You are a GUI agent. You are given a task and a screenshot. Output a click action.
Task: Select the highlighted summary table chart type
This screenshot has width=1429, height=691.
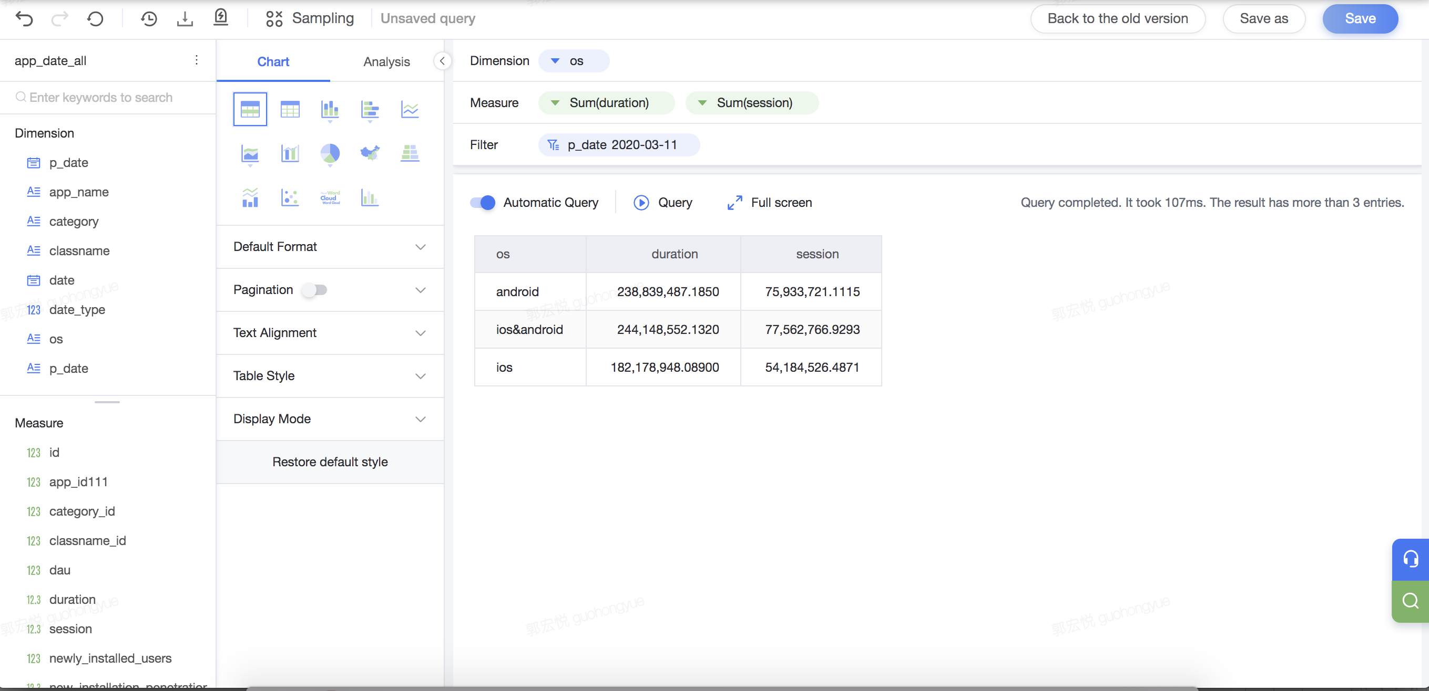[x=250, y=109]
